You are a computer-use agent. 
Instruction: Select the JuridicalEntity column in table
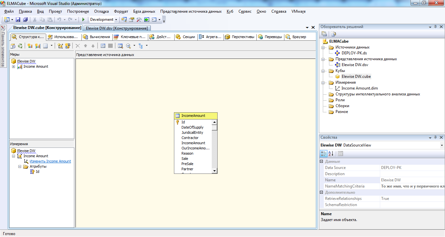[x=192, y=132]
